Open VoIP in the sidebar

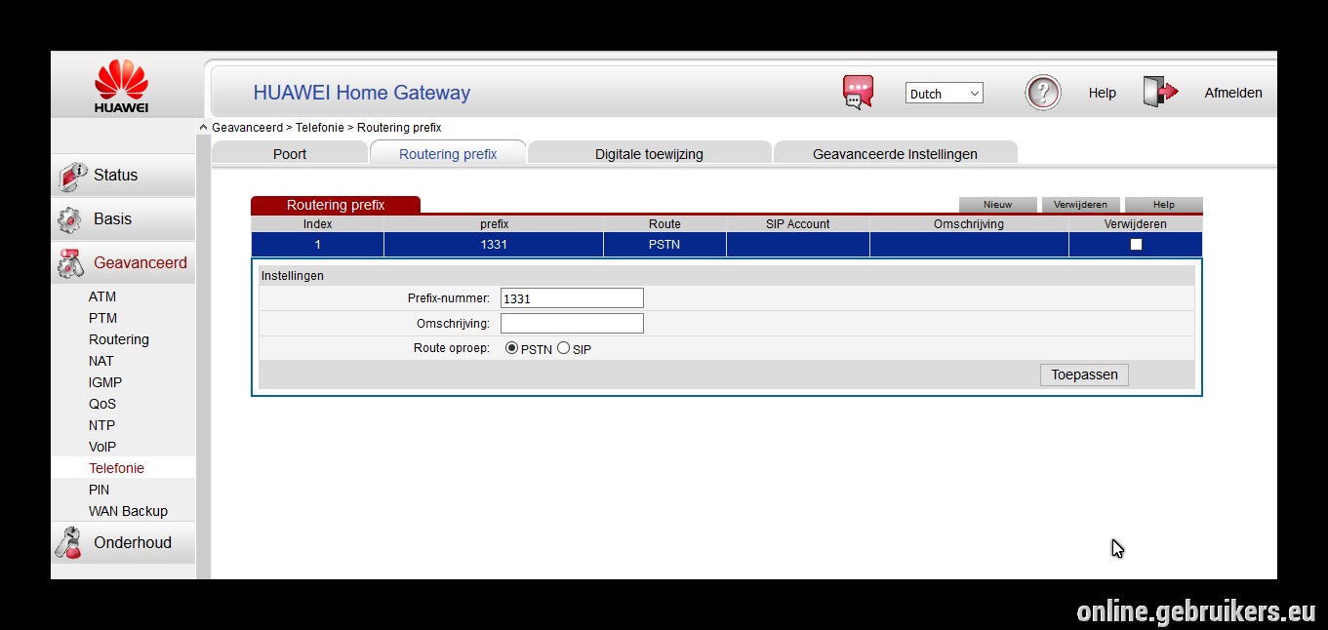tap(102, 447)
